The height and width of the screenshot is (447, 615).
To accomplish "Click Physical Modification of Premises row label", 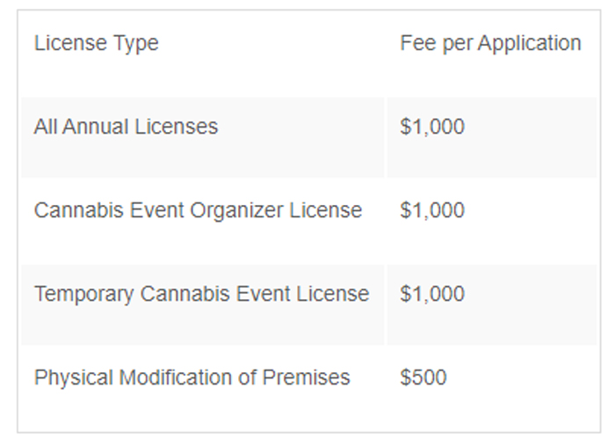I will coord(192,377).
